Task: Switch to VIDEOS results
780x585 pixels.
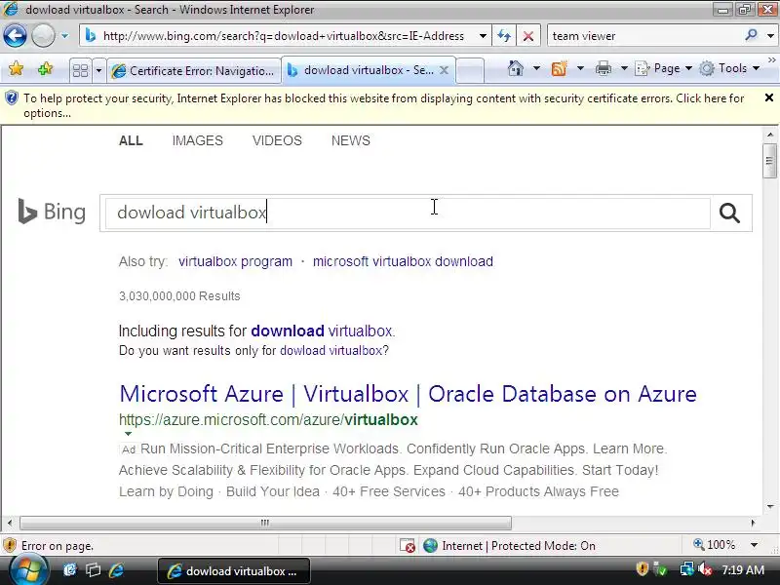Action: [x=277, y=140]
